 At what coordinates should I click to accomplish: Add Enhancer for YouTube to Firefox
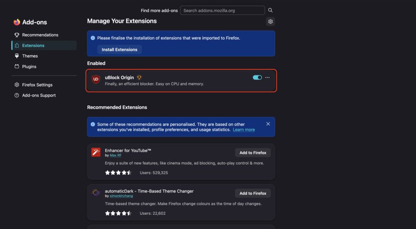[253, 153]
